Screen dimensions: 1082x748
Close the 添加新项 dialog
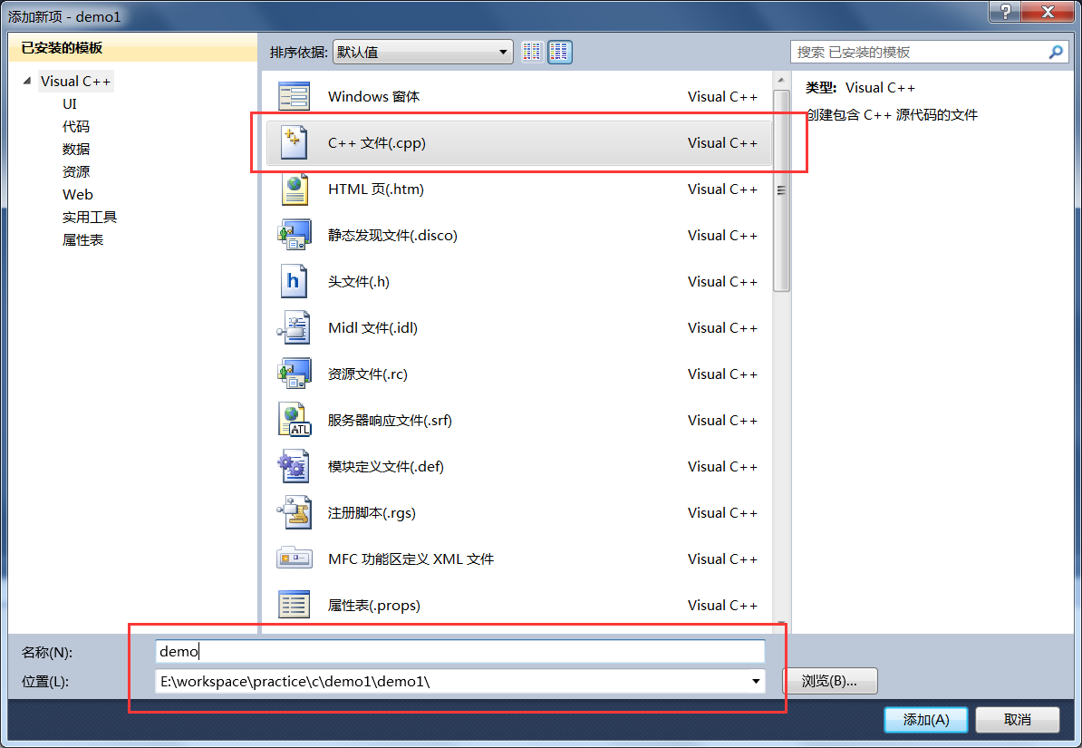(1048, 11)
